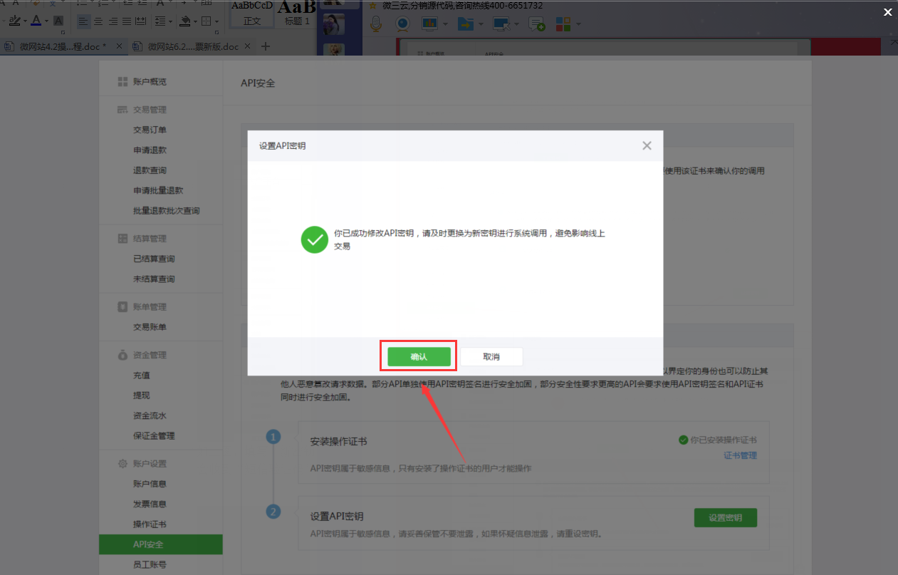
Task: Select the 正文 style thumbnail
Action: pyautogui.click(x=252, y=14)
